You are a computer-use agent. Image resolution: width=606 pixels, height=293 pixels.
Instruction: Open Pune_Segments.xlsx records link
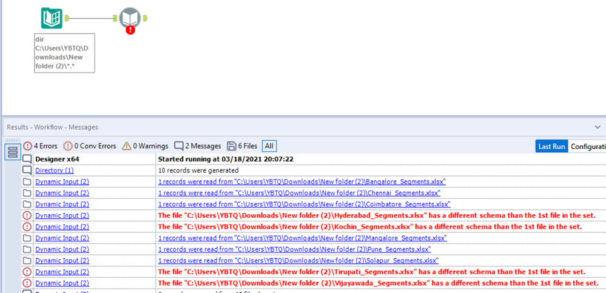click(x=294, y=249)
